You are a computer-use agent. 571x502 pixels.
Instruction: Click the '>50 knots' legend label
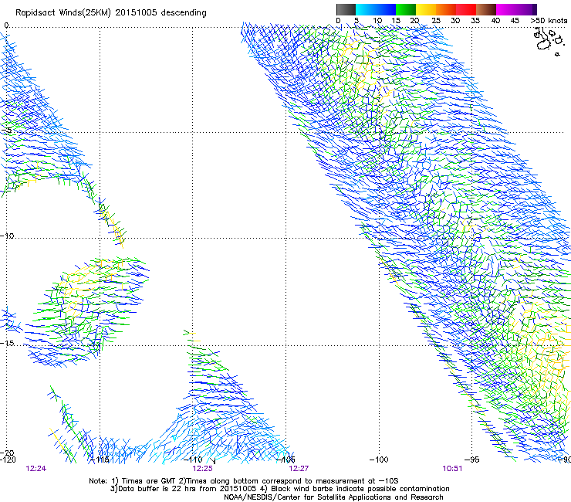[x=549, y=21]
